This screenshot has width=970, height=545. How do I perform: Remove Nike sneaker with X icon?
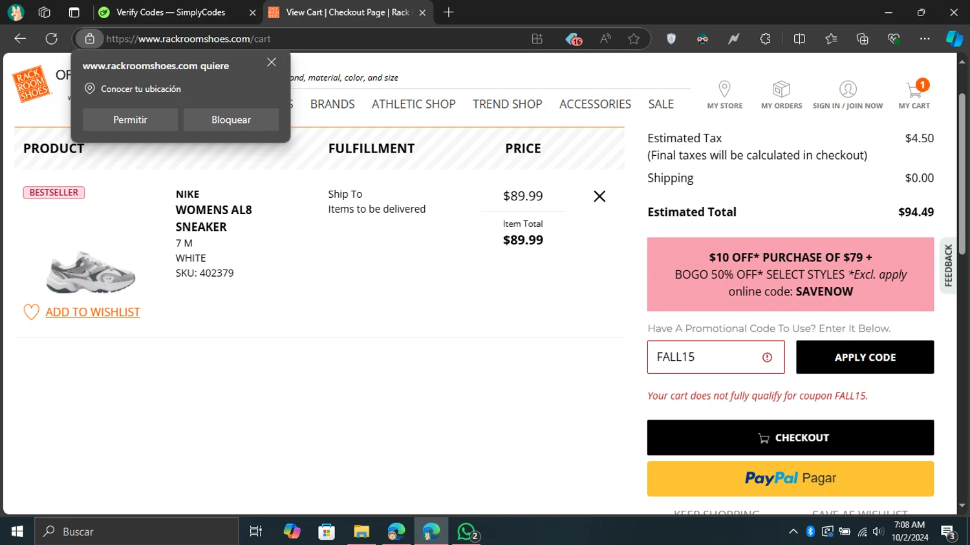point(599,196)
